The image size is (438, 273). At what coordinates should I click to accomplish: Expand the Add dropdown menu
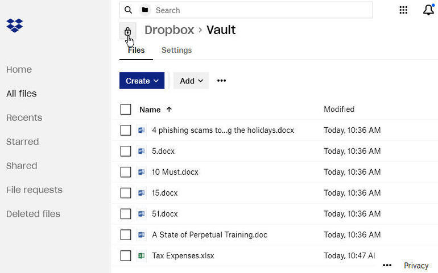click(x=191, y=81)
